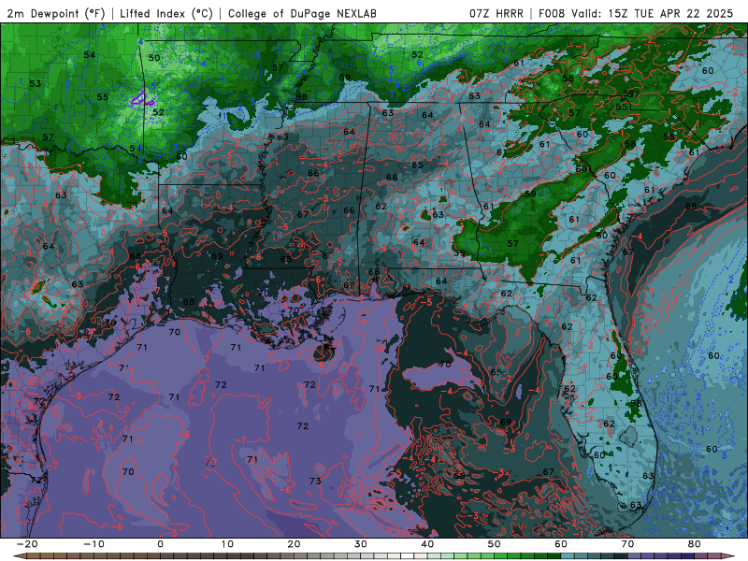748x561 pixels.
Task: Click the 73 dewpoint value over the Gulf
Action: pyautogui.click(x=315, y=481)
